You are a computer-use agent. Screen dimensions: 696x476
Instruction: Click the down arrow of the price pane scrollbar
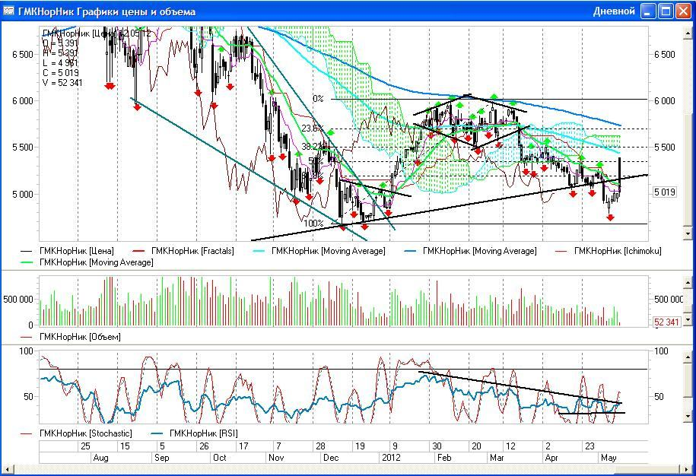(688, 233)
